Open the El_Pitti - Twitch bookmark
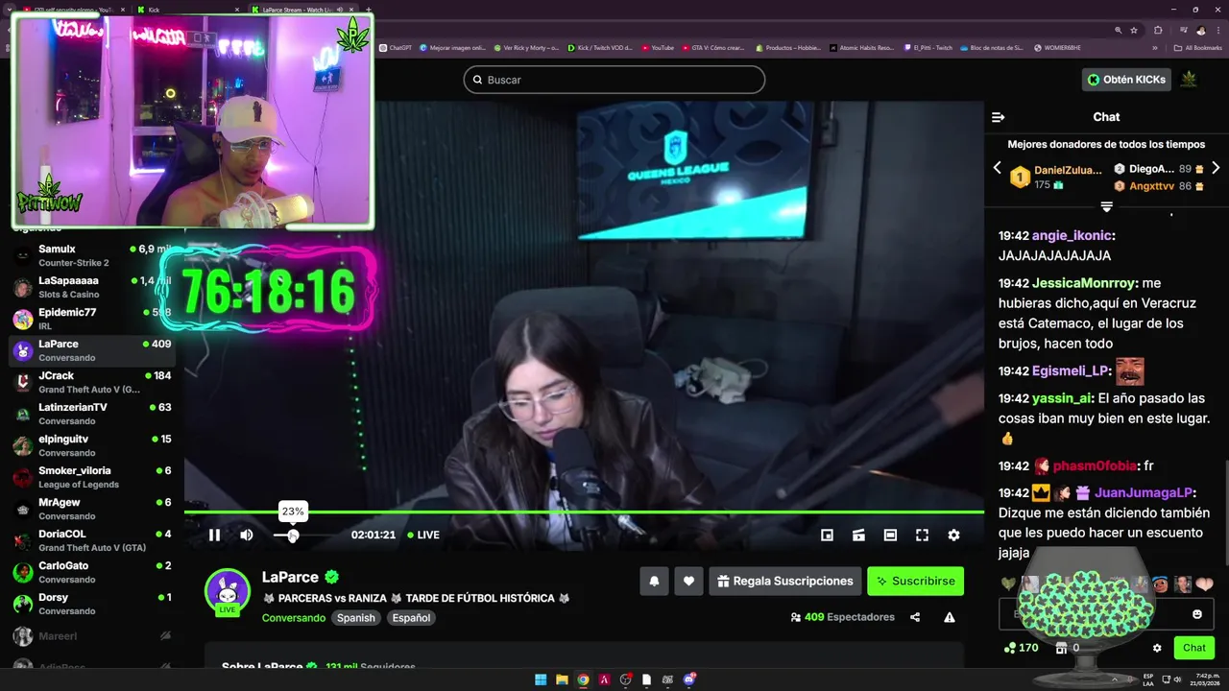This screenshot has height=691, width=1229. [928, 47]
